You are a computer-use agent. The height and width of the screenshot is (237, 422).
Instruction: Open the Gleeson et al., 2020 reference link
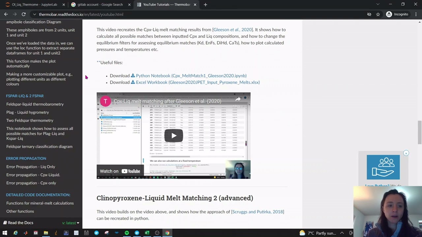click(233, 30)
